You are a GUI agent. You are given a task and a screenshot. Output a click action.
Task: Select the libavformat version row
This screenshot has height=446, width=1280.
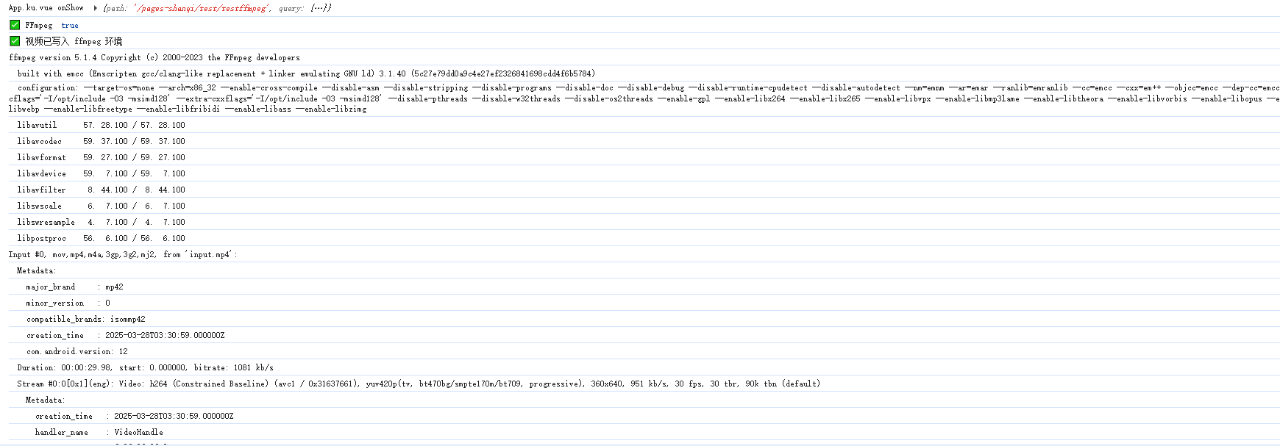click(101, 157)
